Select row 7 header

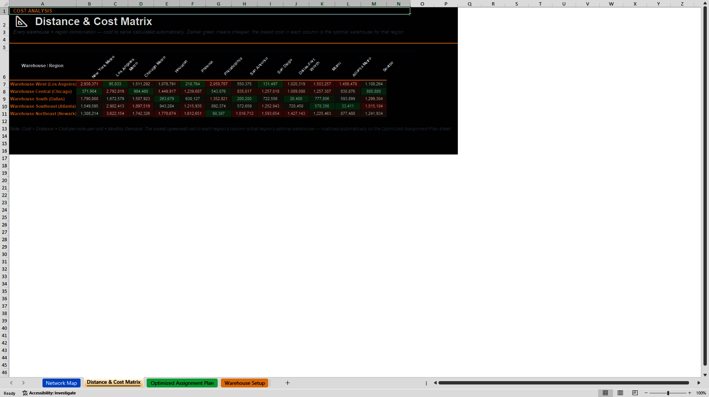point(4,84)
